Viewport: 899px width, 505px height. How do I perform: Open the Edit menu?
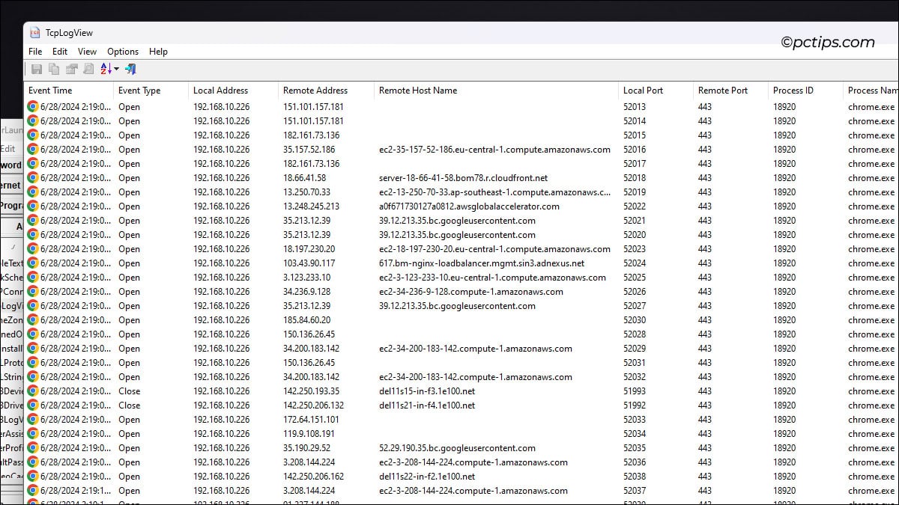(59, 52)
